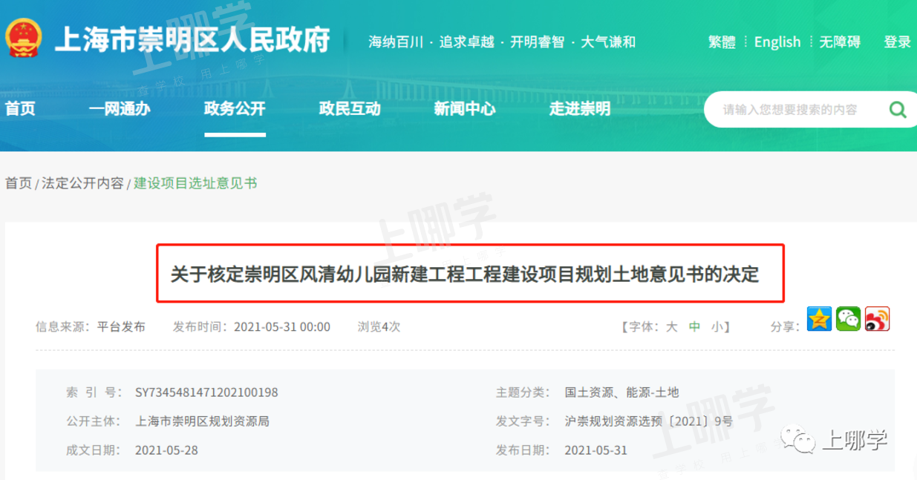Open 法定公开内容 breadcrumb link
The height and width of the screenshot is (480, 917).
click(82, 183)
